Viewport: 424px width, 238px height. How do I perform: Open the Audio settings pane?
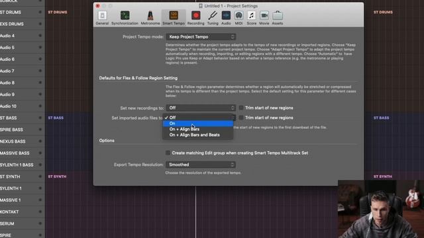click(226, 18)
